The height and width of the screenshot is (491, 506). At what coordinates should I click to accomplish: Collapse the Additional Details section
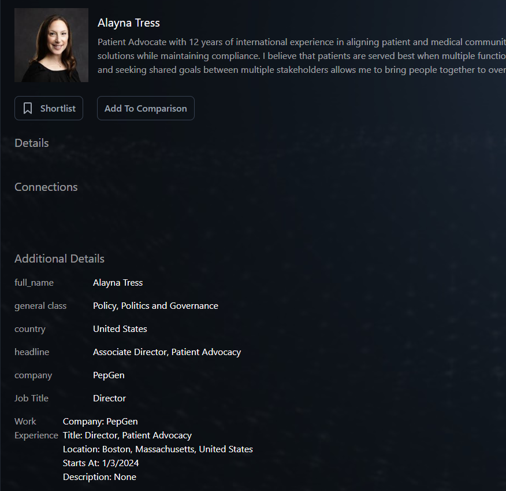point(59,259)
